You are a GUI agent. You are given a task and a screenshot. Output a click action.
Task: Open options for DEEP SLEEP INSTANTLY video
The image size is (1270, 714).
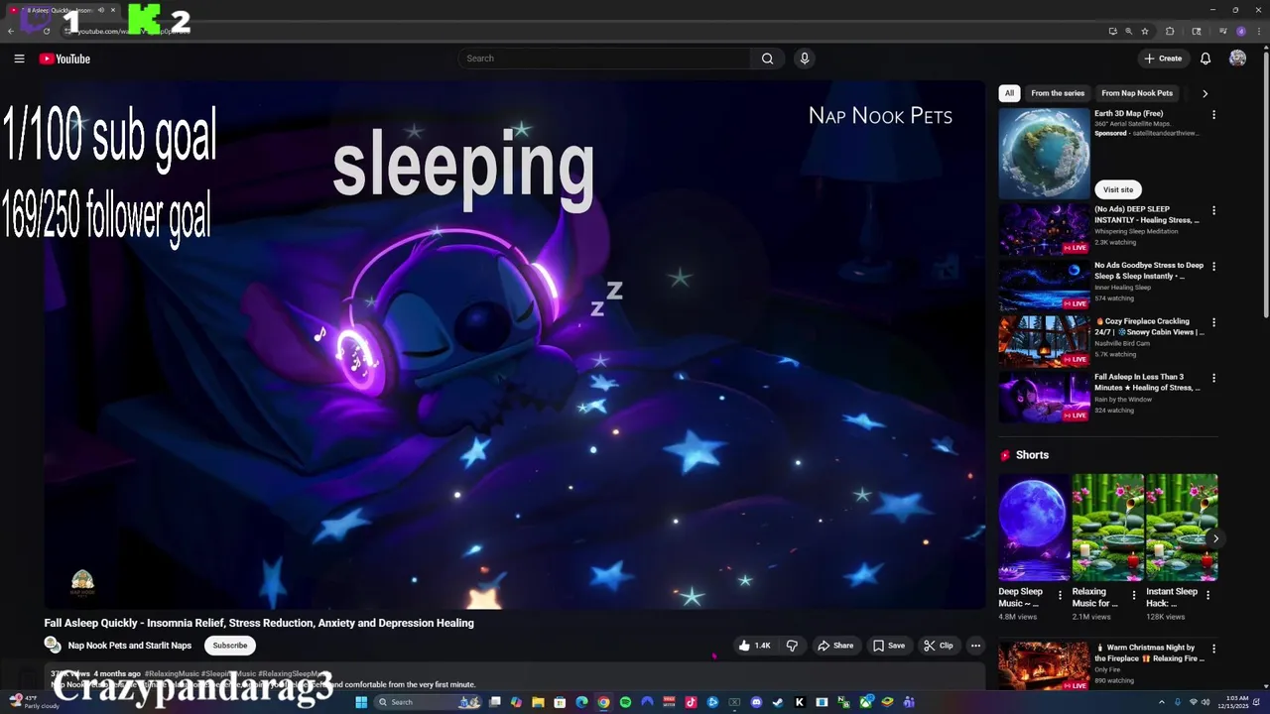tap(1213, 211)
